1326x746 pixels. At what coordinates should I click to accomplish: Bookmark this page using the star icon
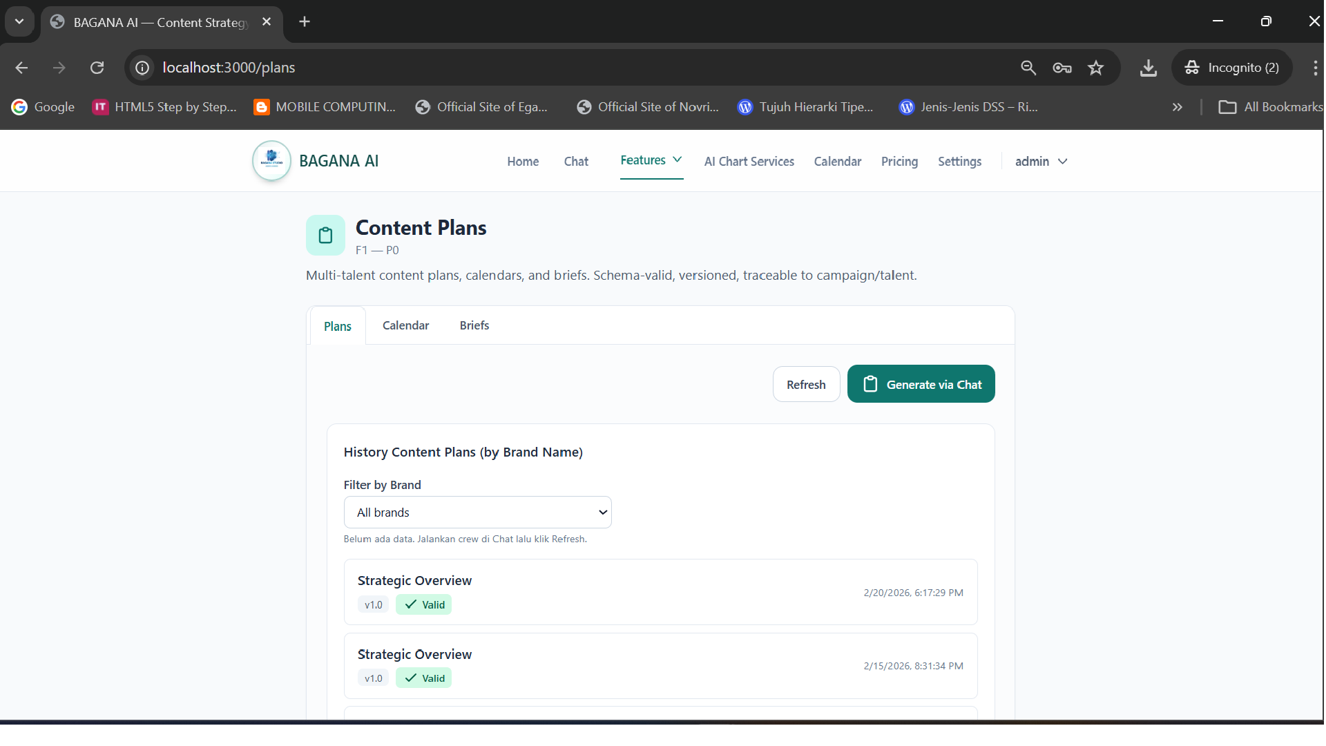(x=1096, y=67)
